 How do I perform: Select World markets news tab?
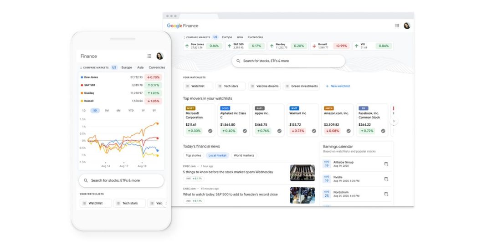pos(244,155)
